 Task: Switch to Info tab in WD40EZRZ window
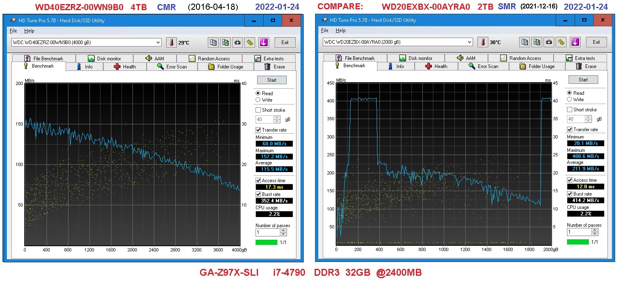tap(84, 67)
